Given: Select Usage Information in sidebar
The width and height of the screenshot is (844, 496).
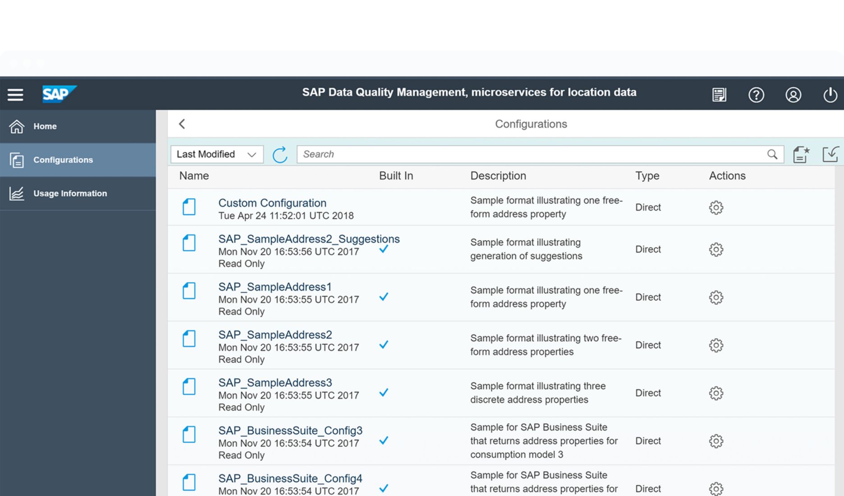Looking at the screenshot, I should click(x=70, y=193).
